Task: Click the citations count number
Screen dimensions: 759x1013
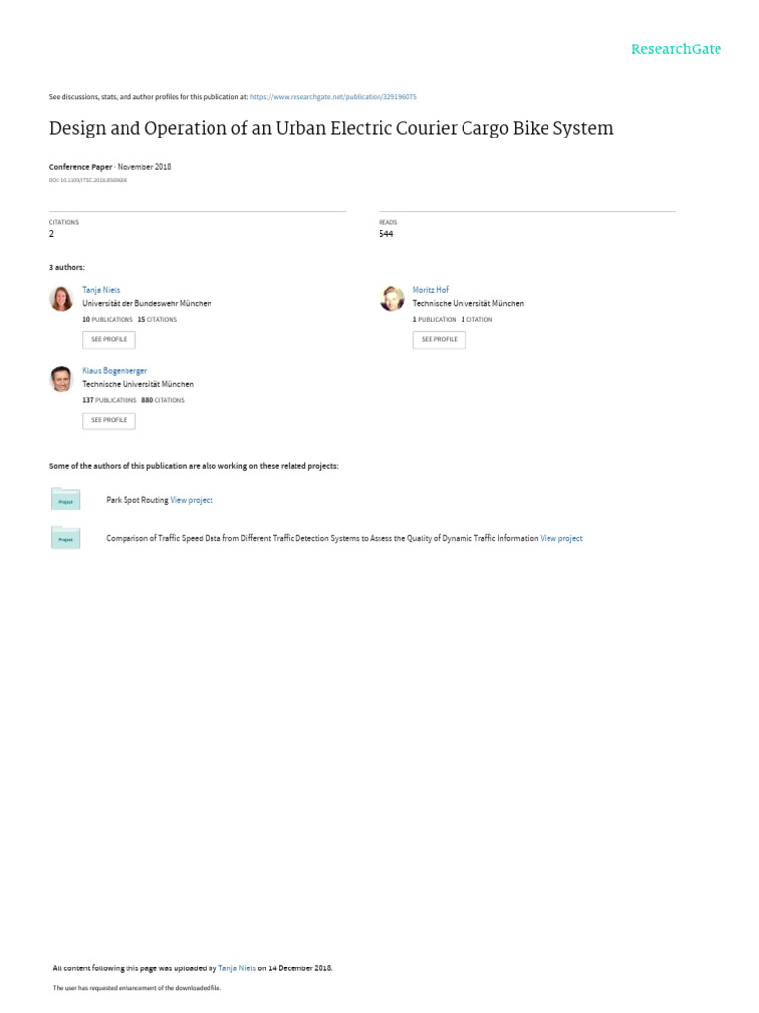Action: (x=52, y=234)
